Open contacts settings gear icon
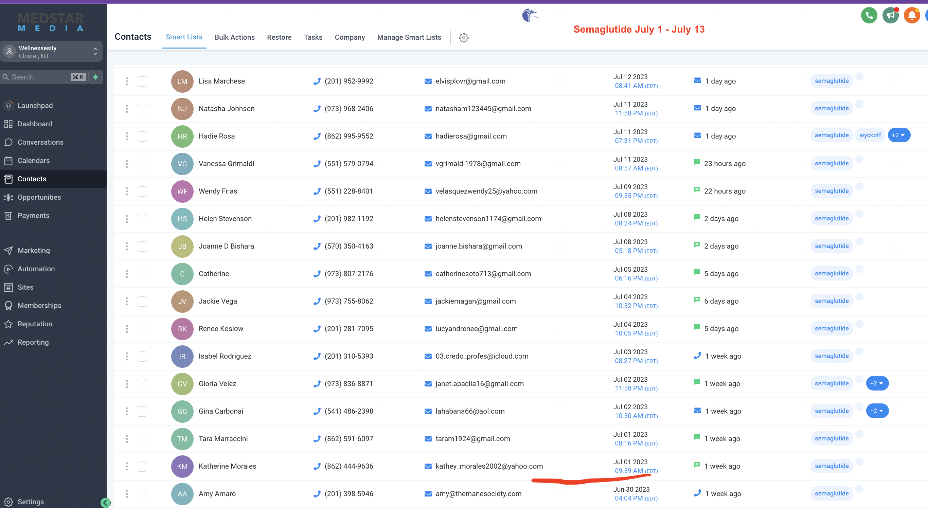 point(464,37)
